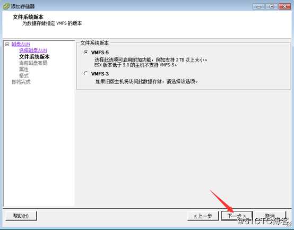Open the 磁盘/LUN wizard step link
The height and width of the screenshot is (230, 294).
[x=21, y=44]
